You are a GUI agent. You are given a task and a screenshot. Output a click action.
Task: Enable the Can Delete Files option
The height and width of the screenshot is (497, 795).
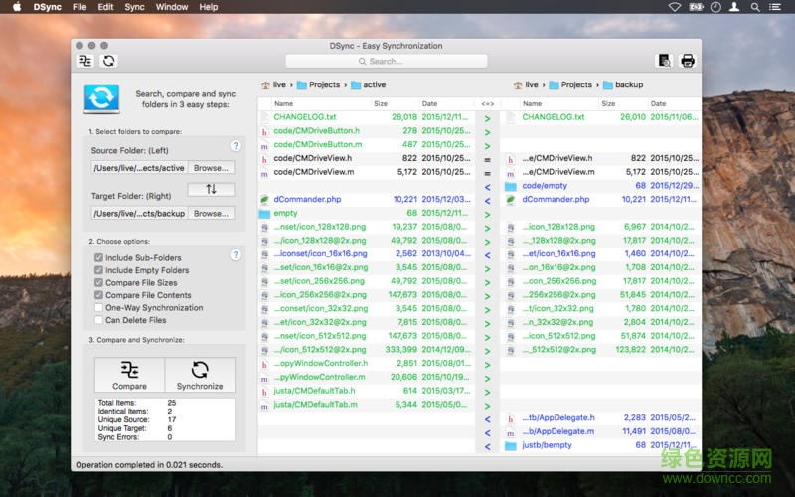[x=98, y=320]
